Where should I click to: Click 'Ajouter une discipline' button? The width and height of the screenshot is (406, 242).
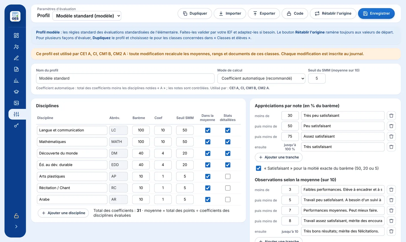click(x=63, y=213)
